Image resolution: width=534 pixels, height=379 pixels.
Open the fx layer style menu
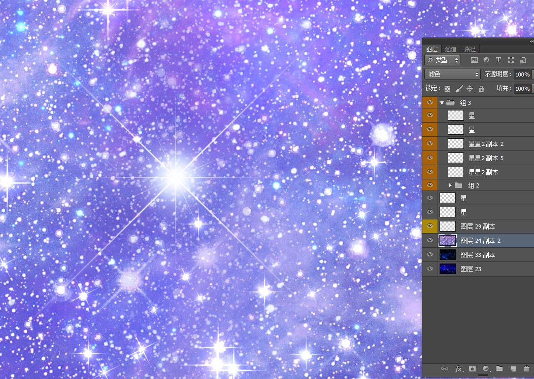459,368
